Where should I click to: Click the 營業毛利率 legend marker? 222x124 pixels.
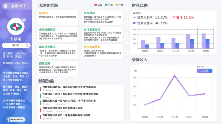[x=134, y=18]
